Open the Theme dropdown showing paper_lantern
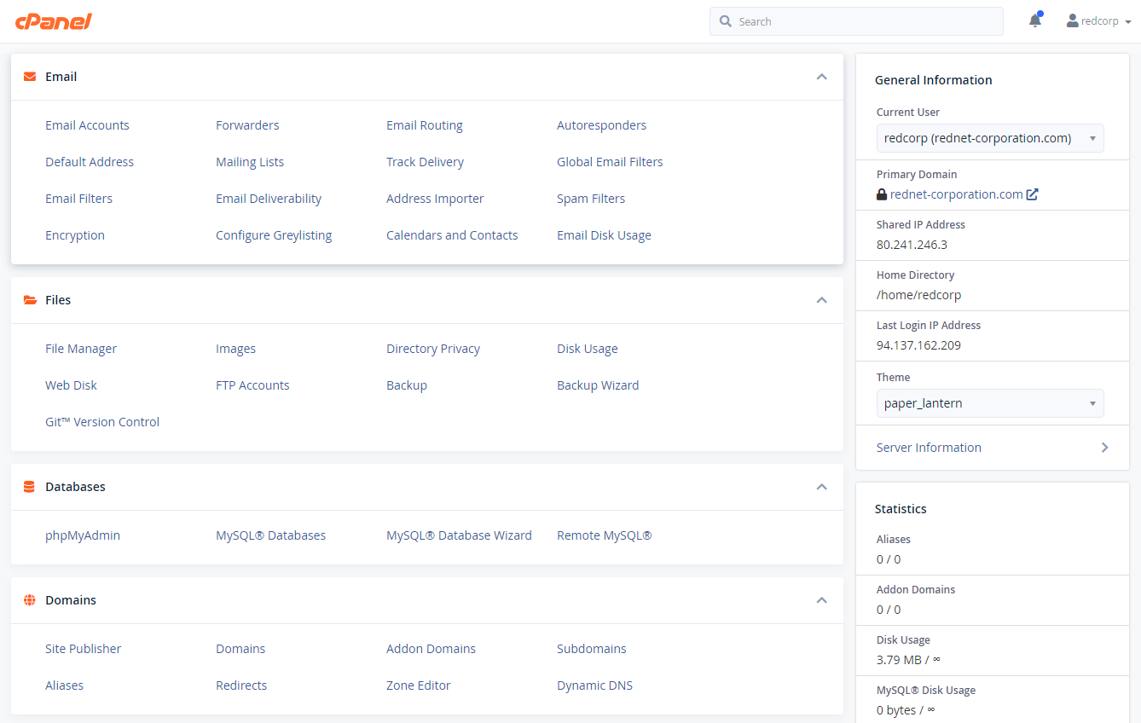Screen dimensions: 1141x723 pos(989,403)
